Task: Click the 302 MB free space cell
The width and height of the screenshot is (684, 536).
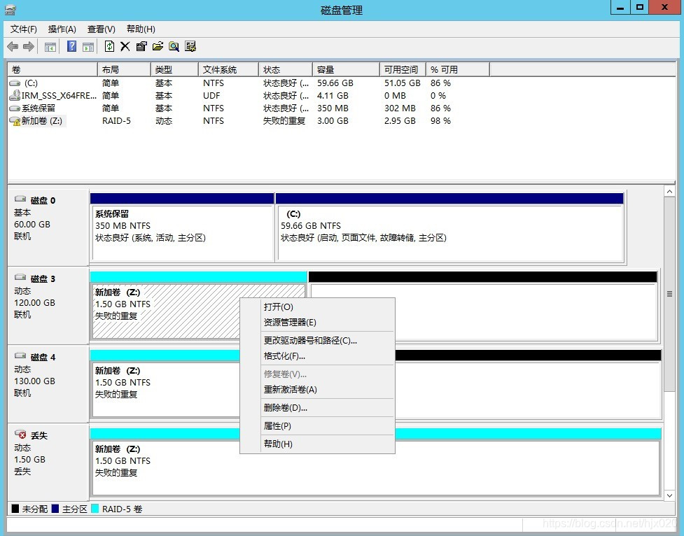Action: 400,108
